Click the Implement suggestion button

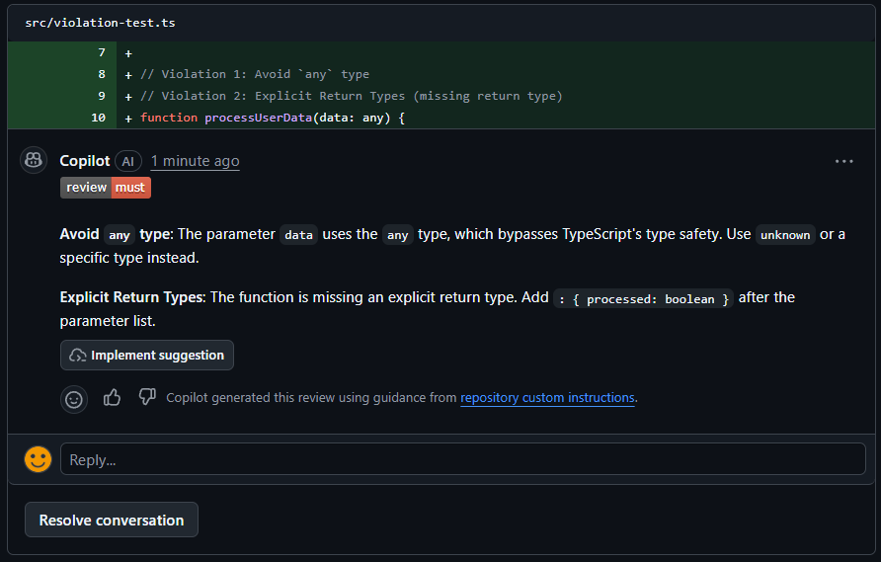(147, 356)
